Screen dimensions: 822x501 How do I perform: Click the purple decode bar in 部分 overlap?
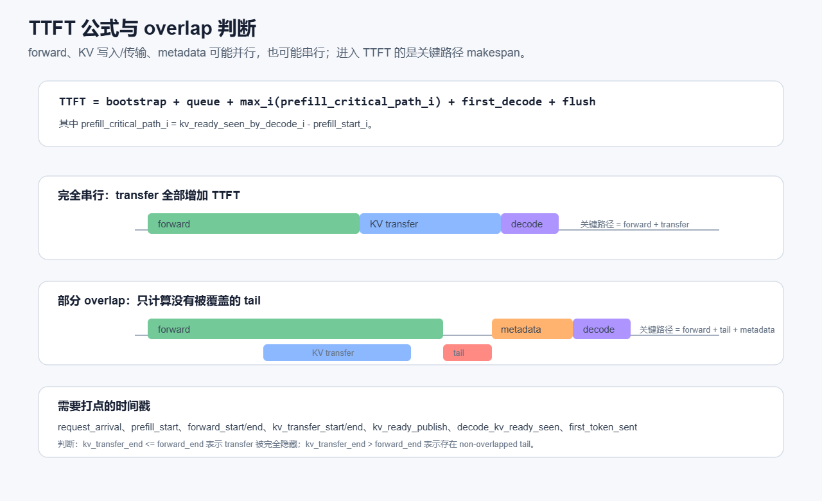[x=602, y=329]
